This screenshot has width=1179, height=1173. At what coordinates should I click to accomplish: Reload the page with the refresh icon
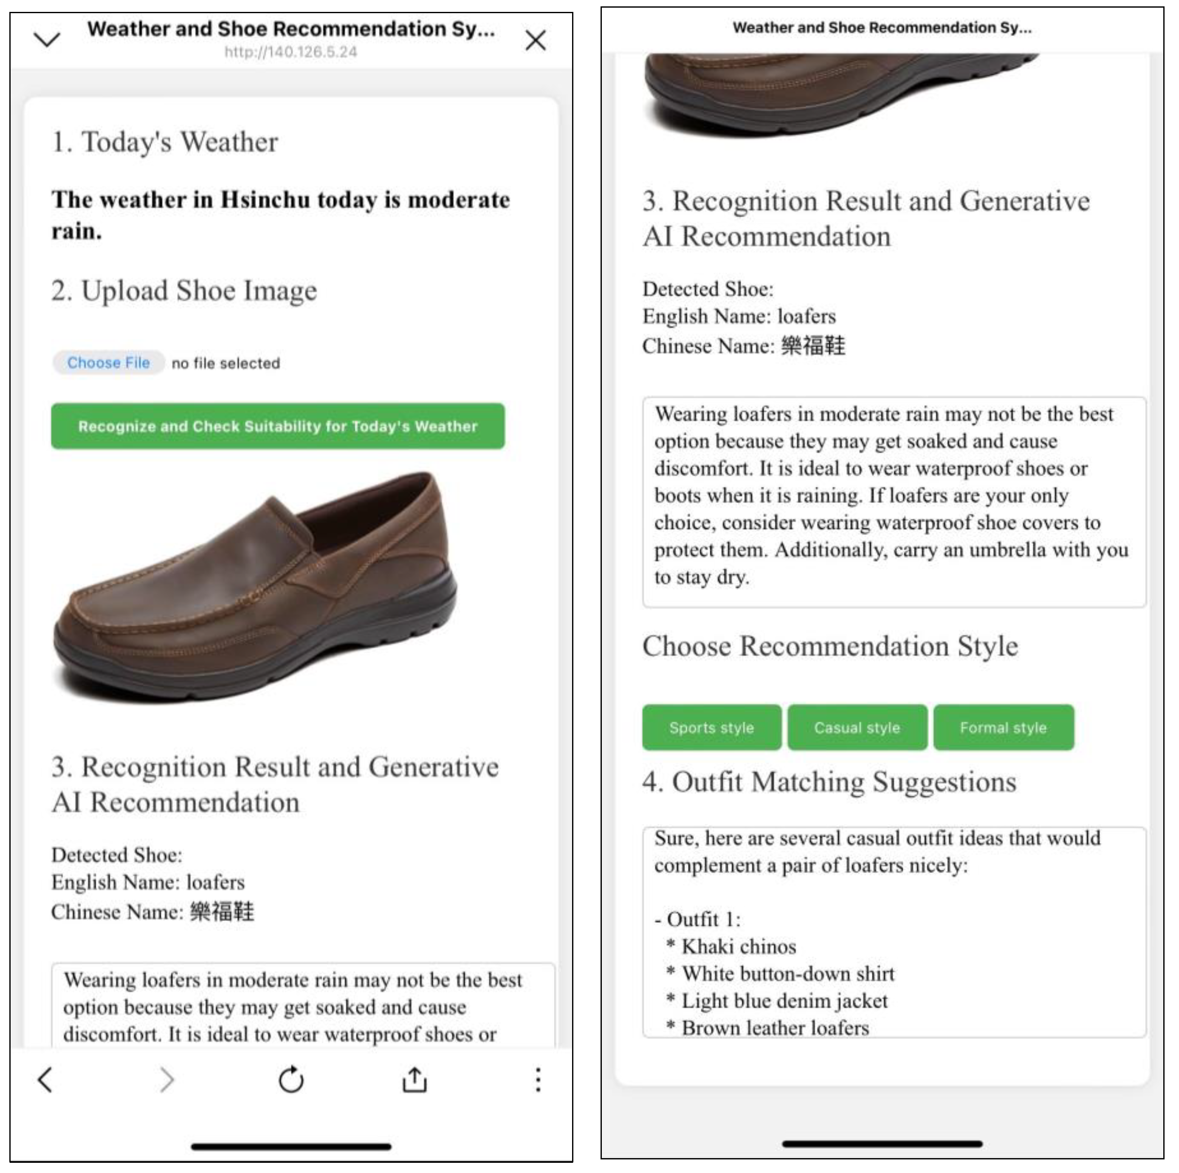click(x=291, y=1080)
